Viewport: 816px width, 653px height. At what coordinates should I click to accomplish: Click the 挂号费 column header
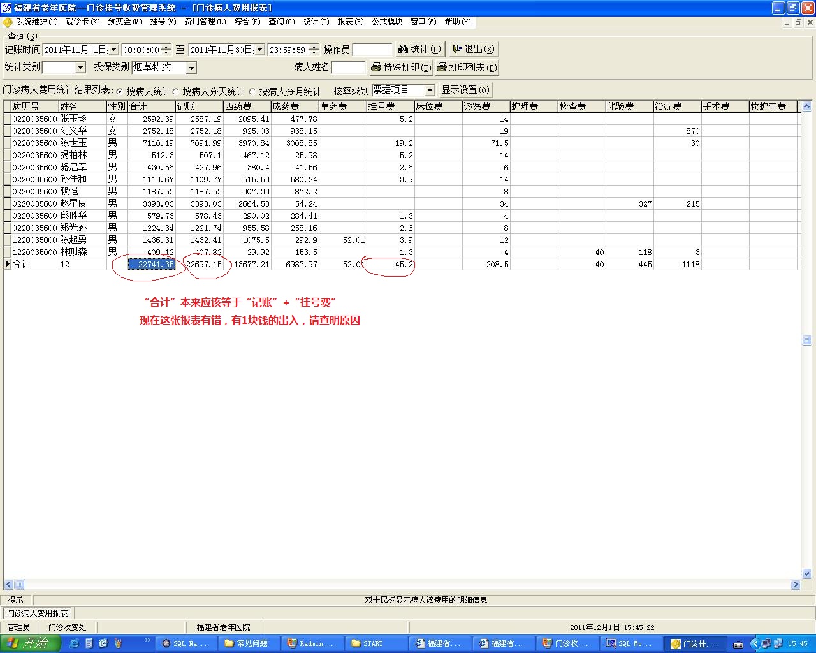(x=390, y=106)
